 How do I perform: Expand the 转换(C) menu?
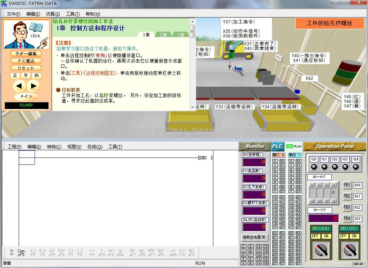coord(54,147)
